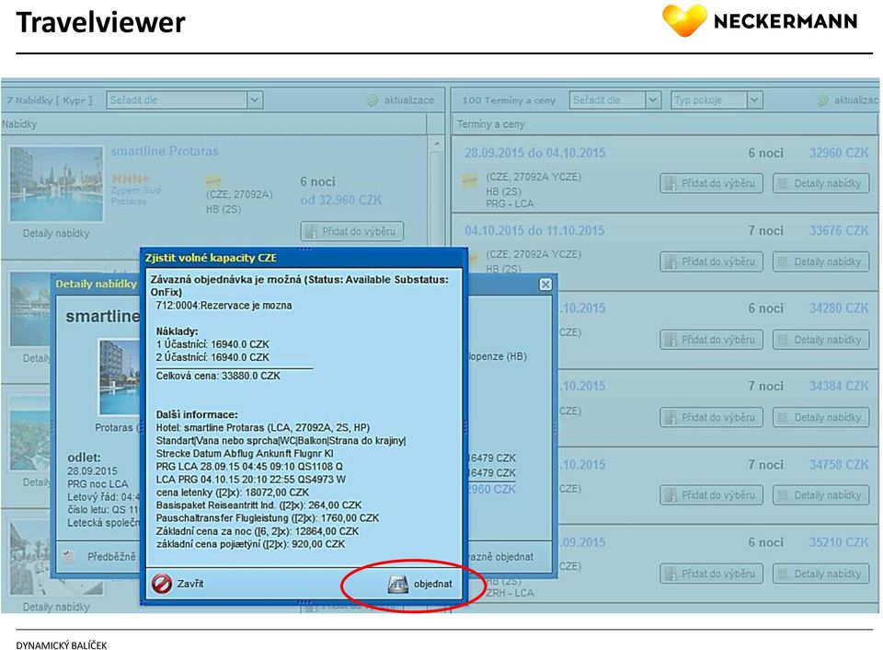Open Detaily nabídky for 34758 CZK term
The image size is (883, 650).
(x=821, y=495)
